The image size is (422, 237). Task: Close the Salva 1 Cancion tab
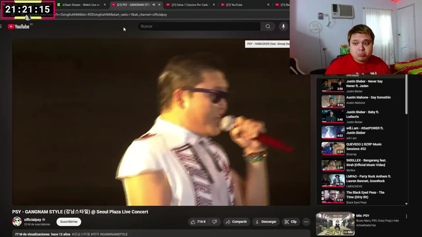pos(214,5)
